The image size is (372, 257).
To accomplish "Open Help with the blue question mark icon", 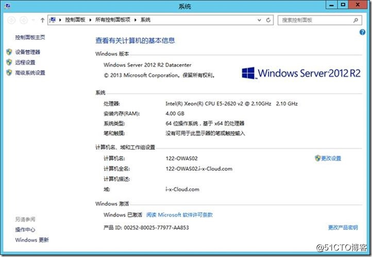I will (x=362, y=32).
